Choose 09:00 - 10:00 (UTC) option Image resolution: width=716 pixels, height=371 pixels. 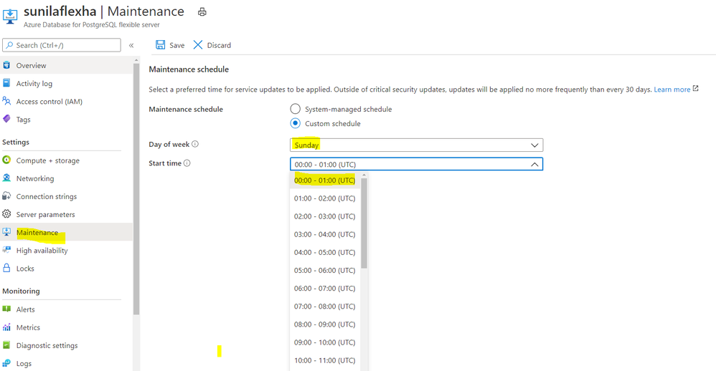pos(325,342)
